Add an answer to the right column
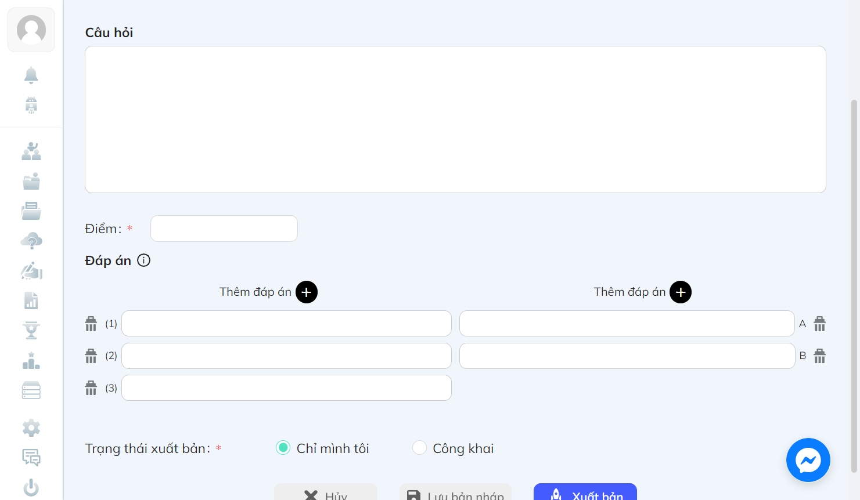 click(x=681, y=292)
